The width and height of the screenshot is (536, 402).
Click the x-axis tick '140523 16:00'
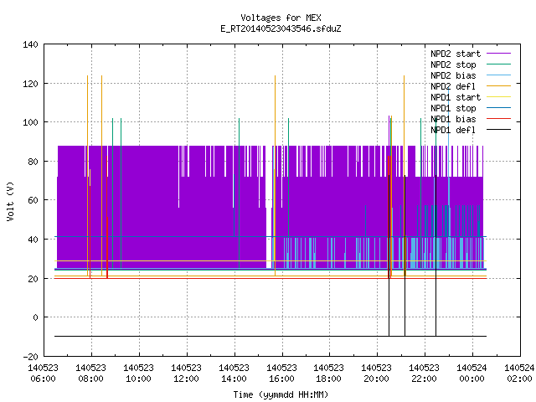coord(281,374)
